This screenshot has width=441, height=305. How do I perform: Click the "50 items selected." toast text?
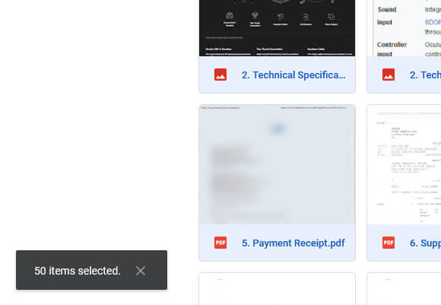[x=78, y=271]
